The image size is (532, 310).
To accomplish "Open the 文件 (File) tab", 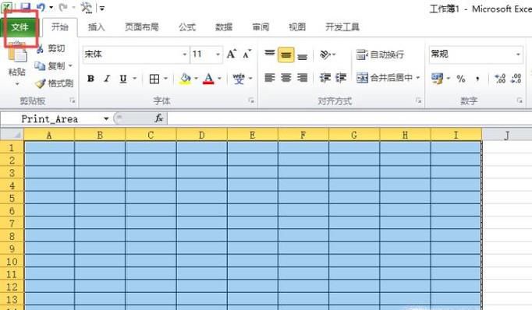I will coord(20,27).
